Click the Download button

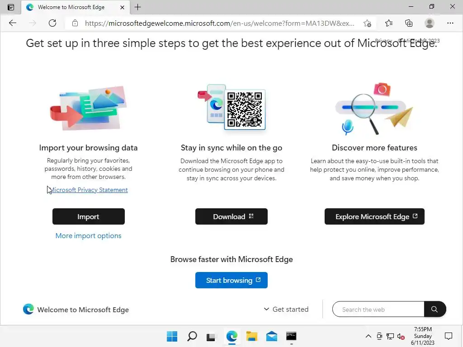[231, 216]
